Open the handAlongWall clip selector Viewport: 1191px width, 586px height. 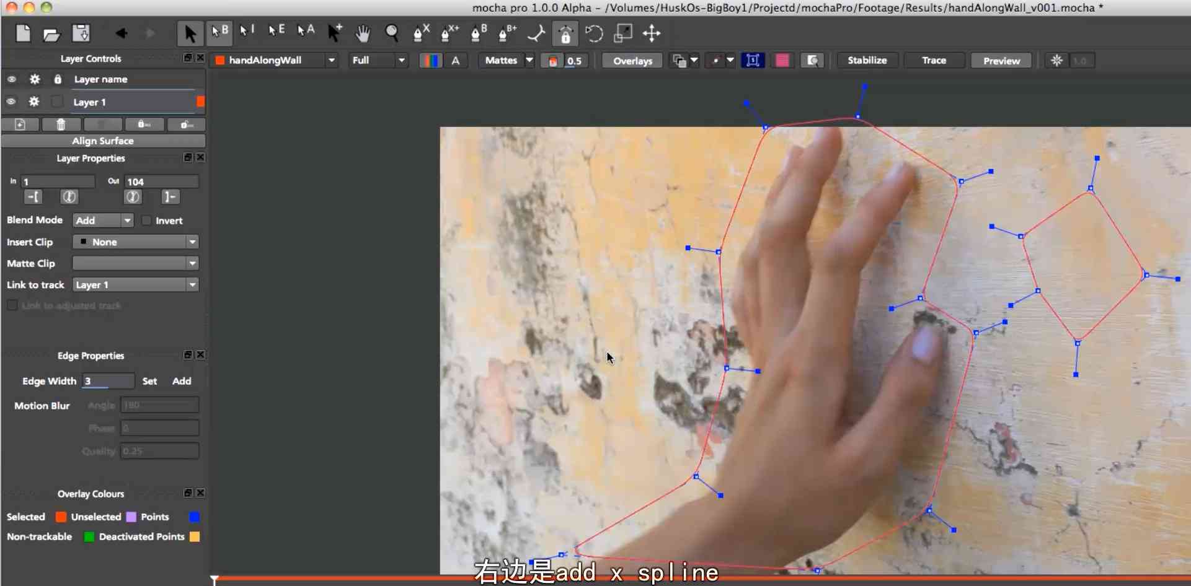click(275, 61)
